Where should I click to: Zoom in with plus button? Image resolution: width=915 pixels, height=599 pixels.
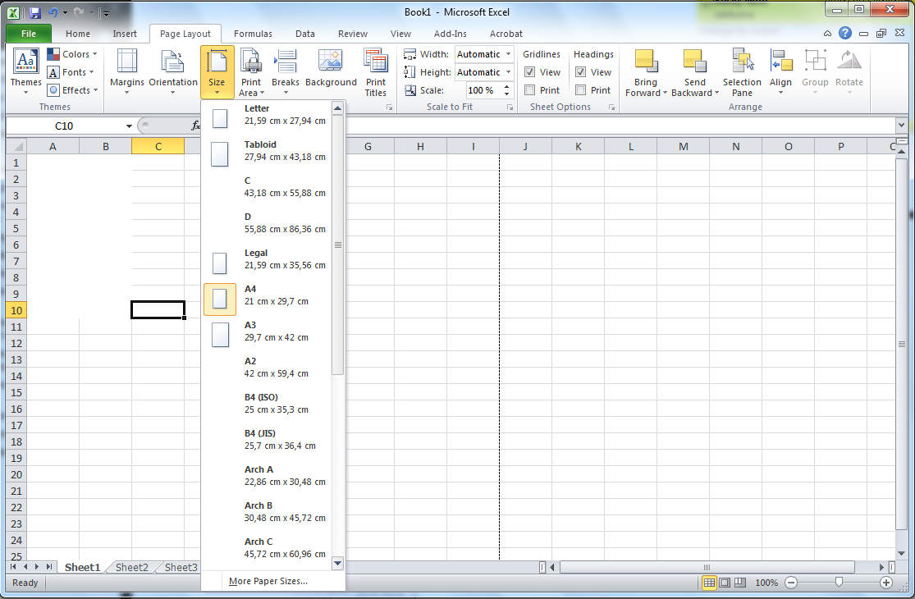point(886,583)
